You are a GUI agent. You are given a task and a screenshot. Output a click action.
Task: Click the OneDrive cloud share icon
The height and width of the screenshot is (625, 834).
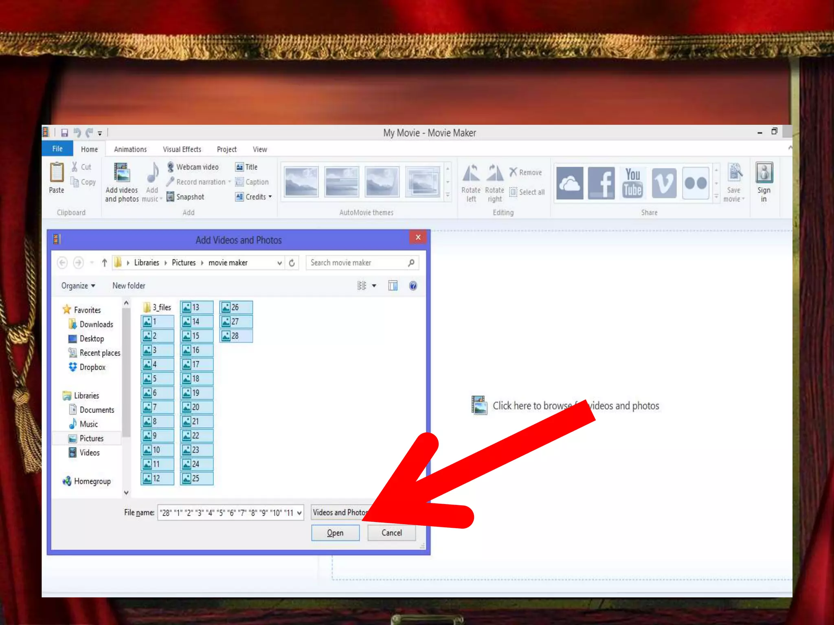569,183
